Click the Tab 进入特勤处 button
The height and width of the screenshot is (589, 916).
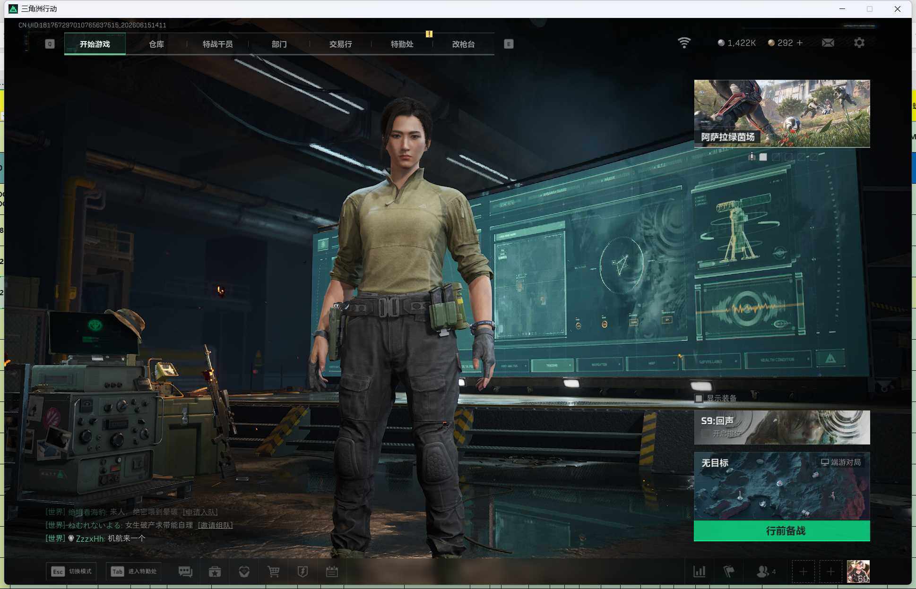point(134,572)
